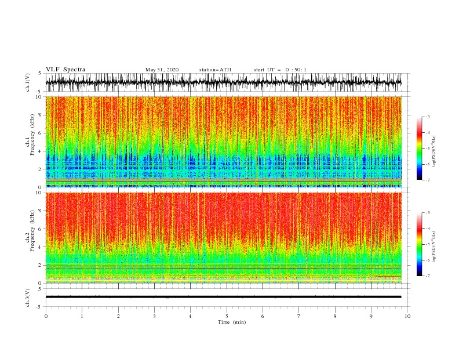Select the ch.2 spectrogram plot area
The height and width of the screenshot is (355, 459).
[x=223, y=238]
